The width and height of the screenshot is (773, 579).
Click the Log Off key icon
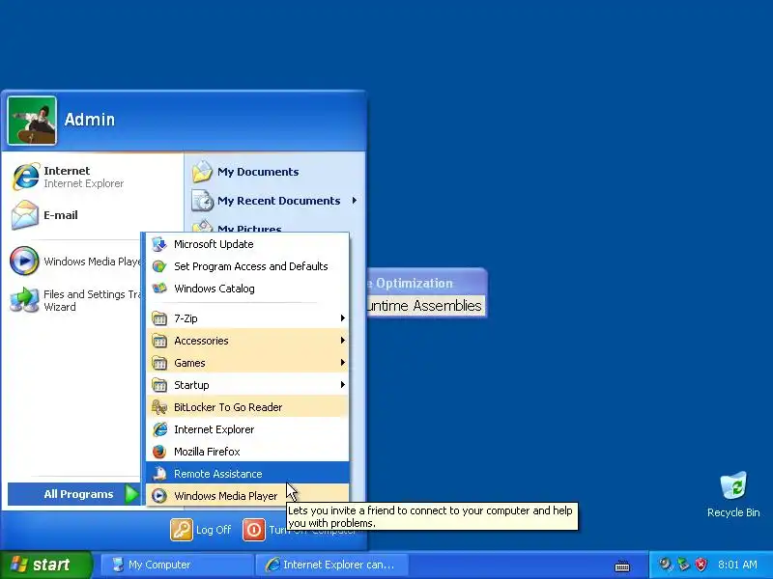[182, 530]
